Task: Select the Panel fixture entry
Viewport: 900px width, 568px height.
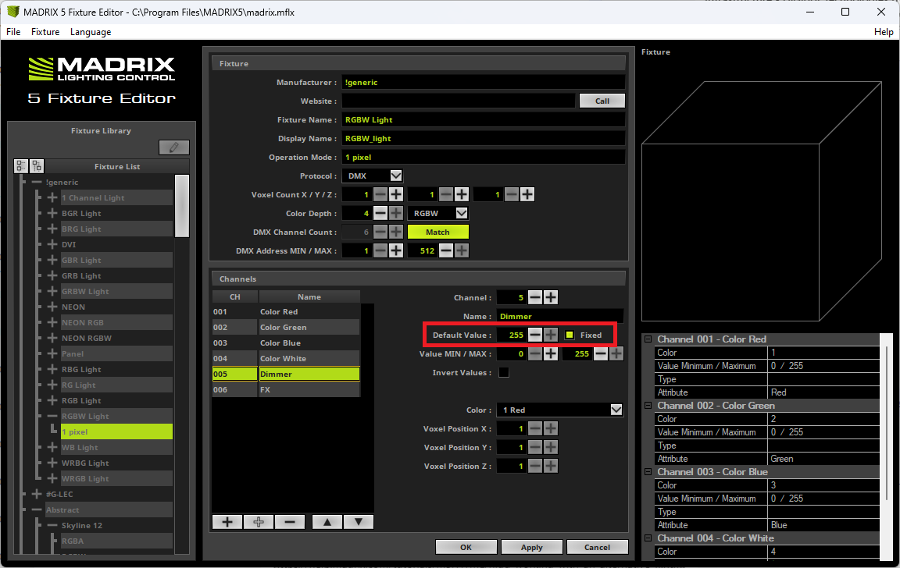Action: (116, 353)
